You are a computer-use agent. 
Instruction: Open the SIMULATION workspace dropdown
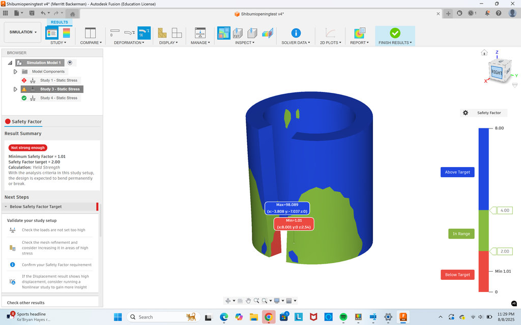click(22, 32)
